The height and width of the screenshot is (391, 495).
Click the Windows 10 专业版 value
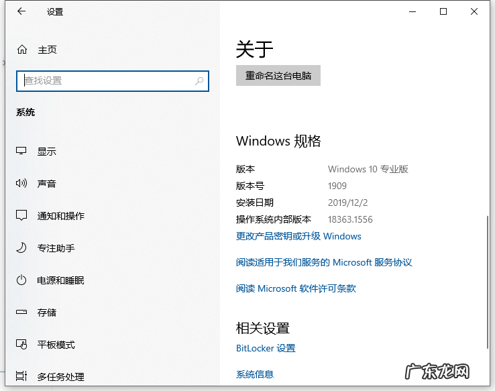[368, 169]
